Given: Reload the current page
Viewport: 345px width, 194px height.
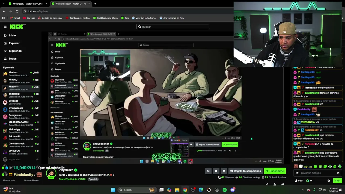Looking at the screenshot, I should coord(17,11).
